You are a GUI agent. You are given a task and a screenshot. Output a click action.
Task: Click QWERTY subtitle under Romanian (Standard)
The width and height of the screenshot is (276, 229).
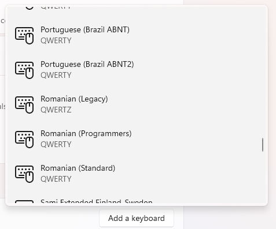click(56, 179)
